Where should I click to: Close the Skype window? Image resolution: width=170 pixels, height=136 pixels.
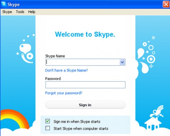166,4
